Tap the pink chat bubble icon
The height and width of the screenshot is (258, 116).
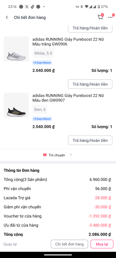(45, 155)
